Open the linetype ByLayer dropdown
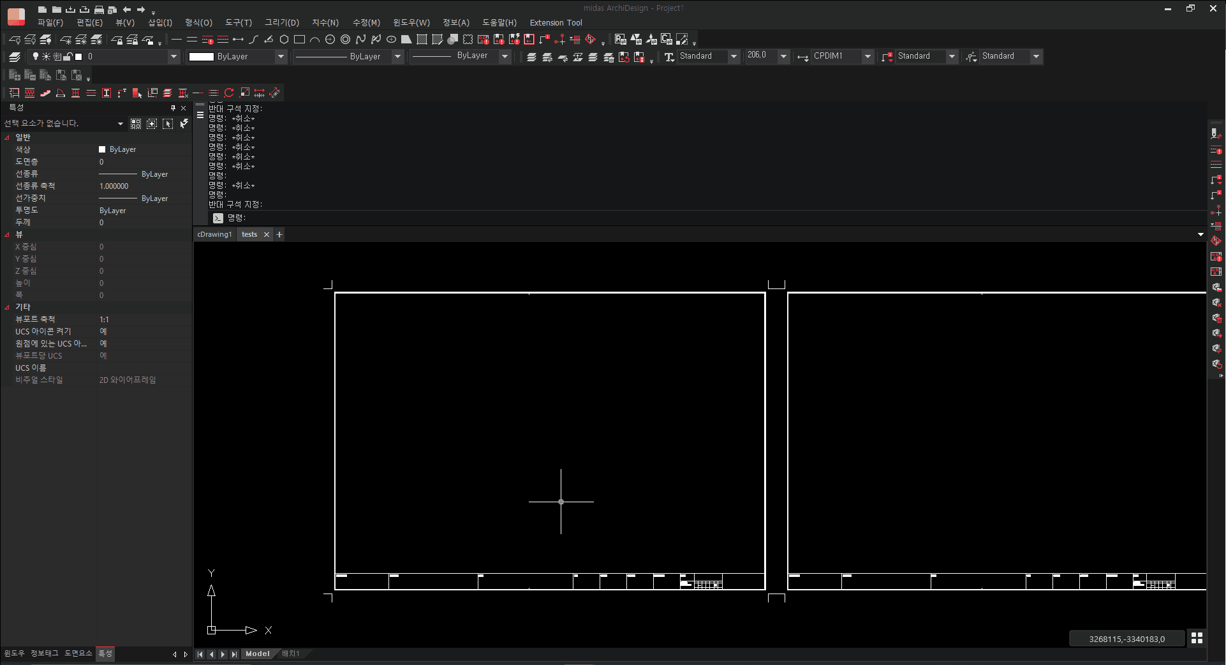1226x665 pixels. [398, 57]
